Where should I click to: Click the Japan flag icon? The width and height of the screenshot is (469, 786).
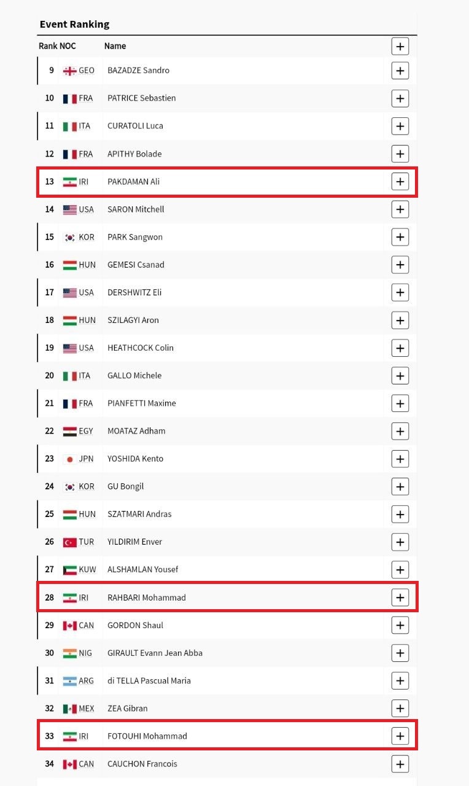coord(69,459)
